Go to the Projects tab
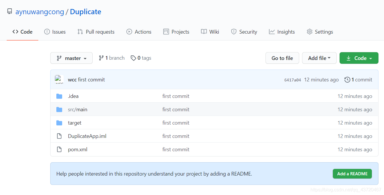384x195 pixels. 176,32
